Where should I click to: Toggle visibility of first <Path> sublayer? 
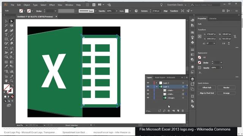(x=148, y=90)
